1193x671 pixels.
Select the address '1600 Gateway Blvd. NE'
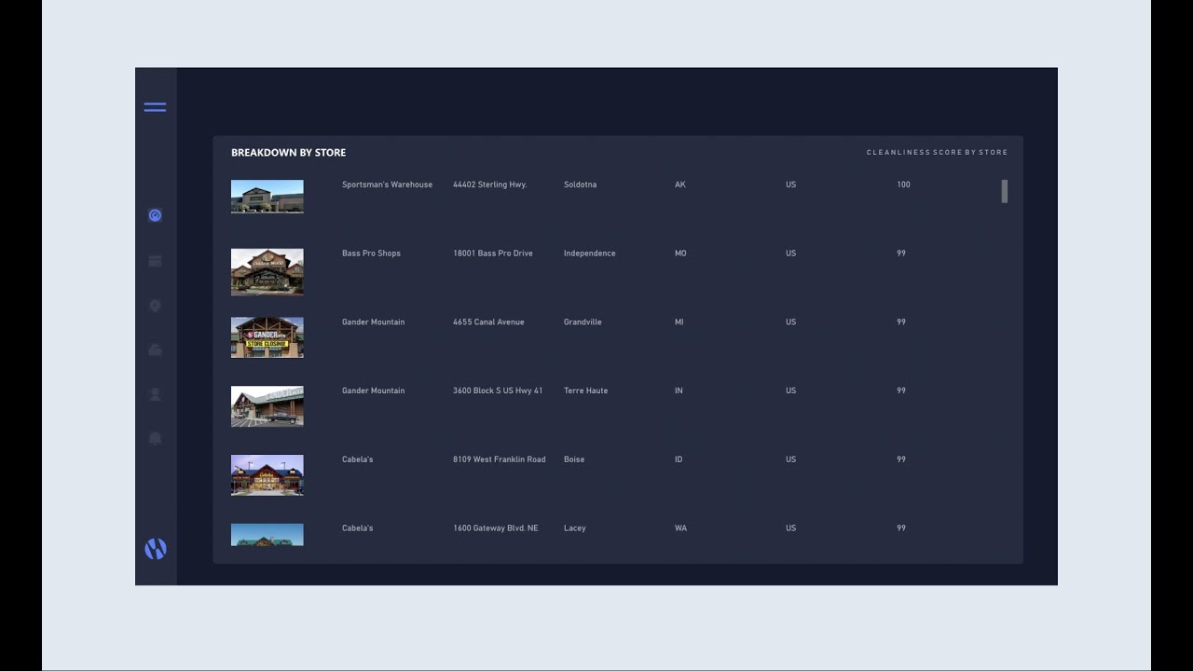point(496,528)
